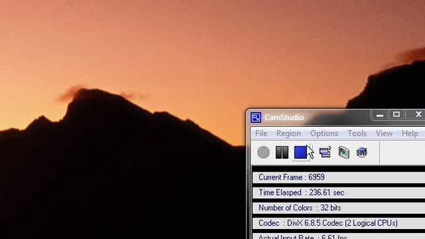
Task: Click the Record to AVI toggle icon
Action: 344,152
